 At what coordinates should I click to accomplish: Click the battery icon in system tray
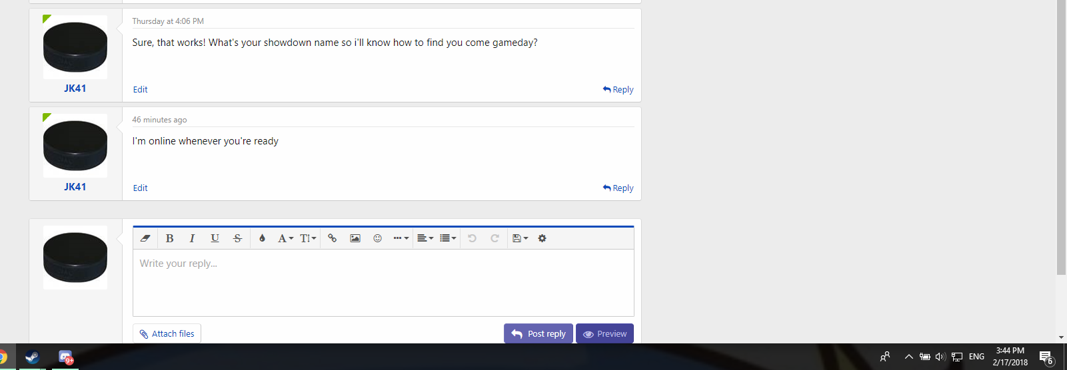(925, 357)
